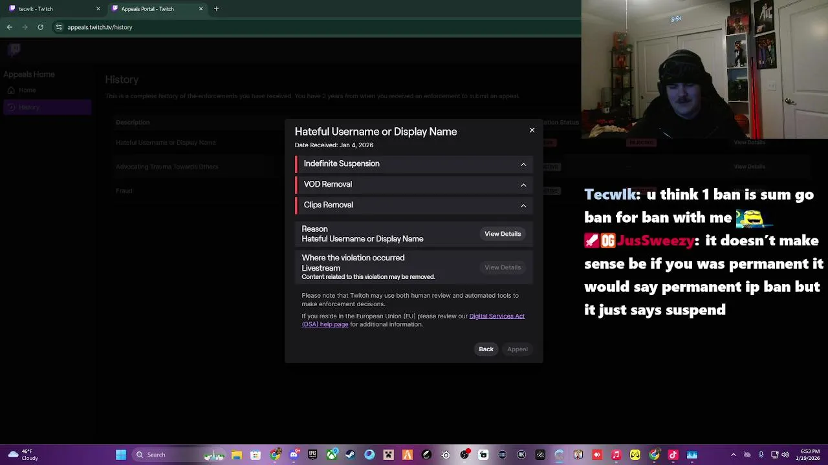
Task: Collapse the VOD Removal section
Action: tap(523, 185)
